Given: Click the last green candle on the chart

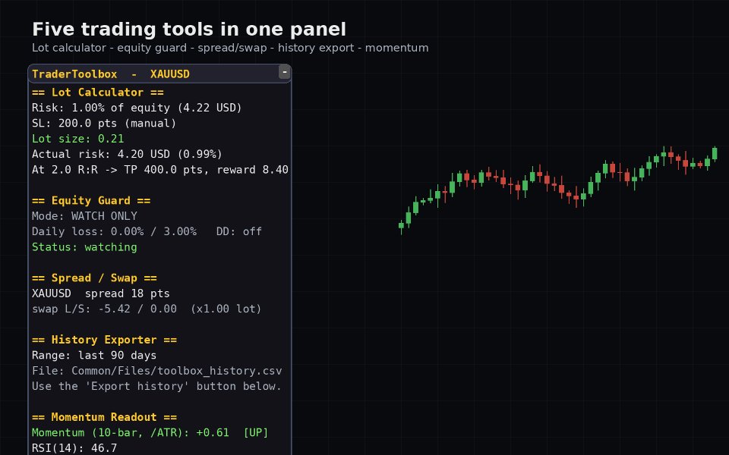Looking at the screenshot, I should 715,154.
